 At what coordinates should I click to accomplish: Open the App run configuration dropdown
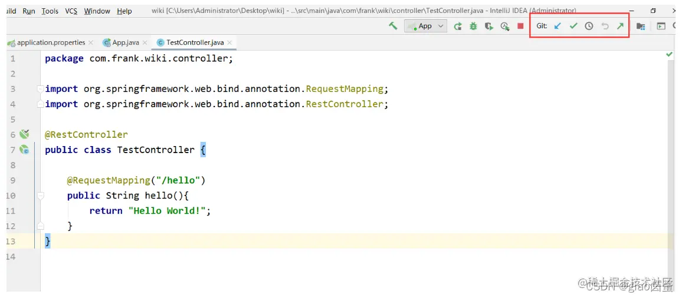[425, 26]
